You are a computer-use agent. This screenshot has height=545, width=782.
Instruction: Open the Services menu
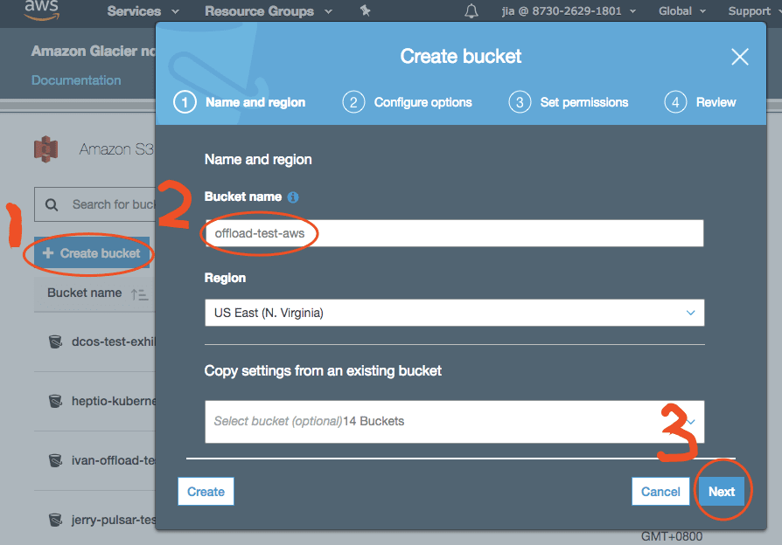pyautogui.click(x=143, y=11)
